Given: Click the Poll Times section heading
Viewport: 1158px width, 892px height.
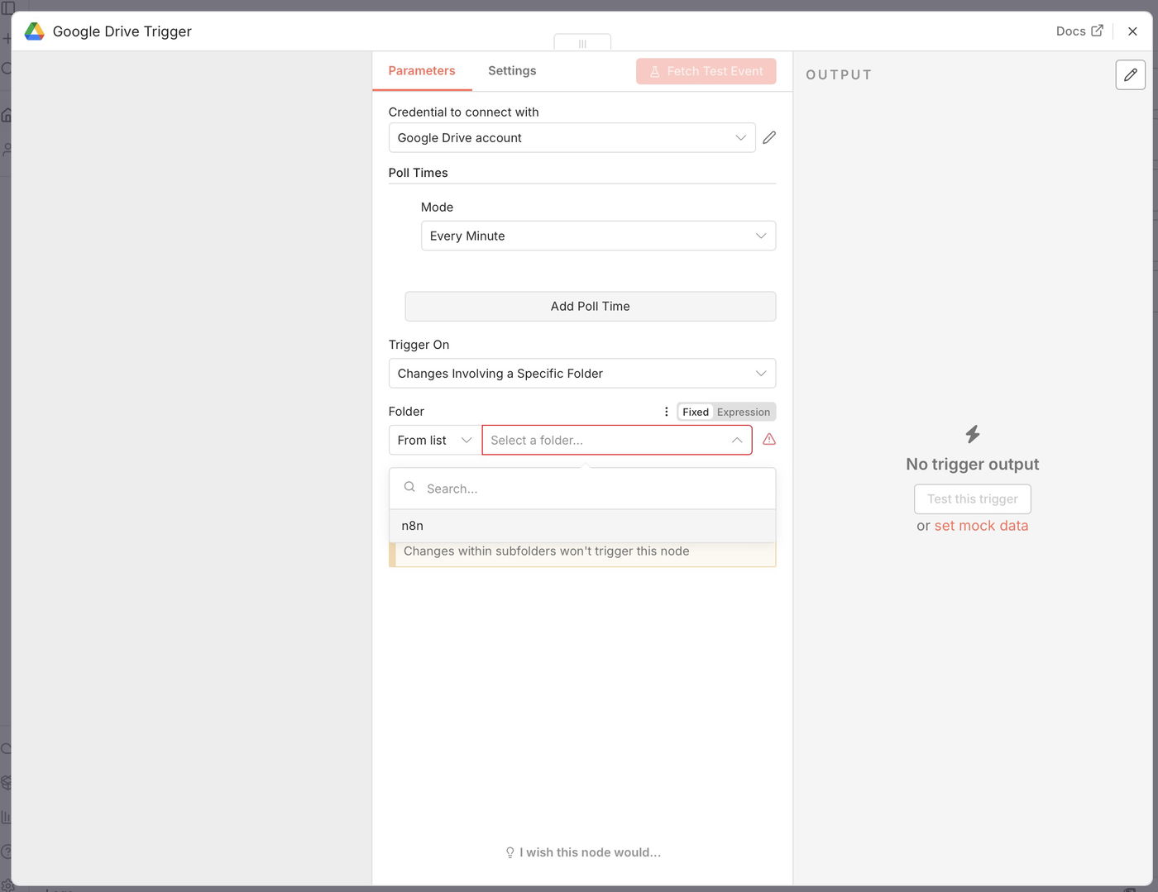Looking at the screenshot, I should pos(419,173).
